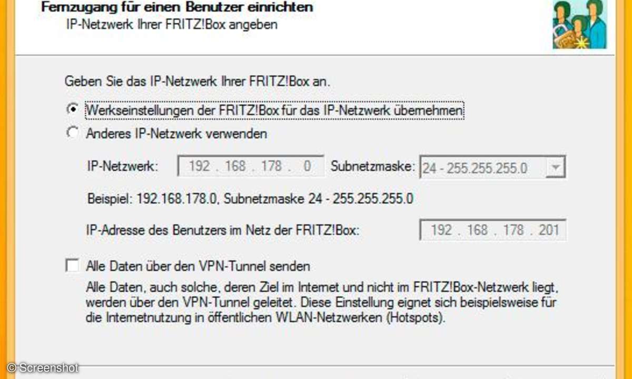Viewport: 632px width, 379px height.
Task: Click the Subnetzmaske 24 - 255.255.255.0 combo box
Action: pos(493,168)
